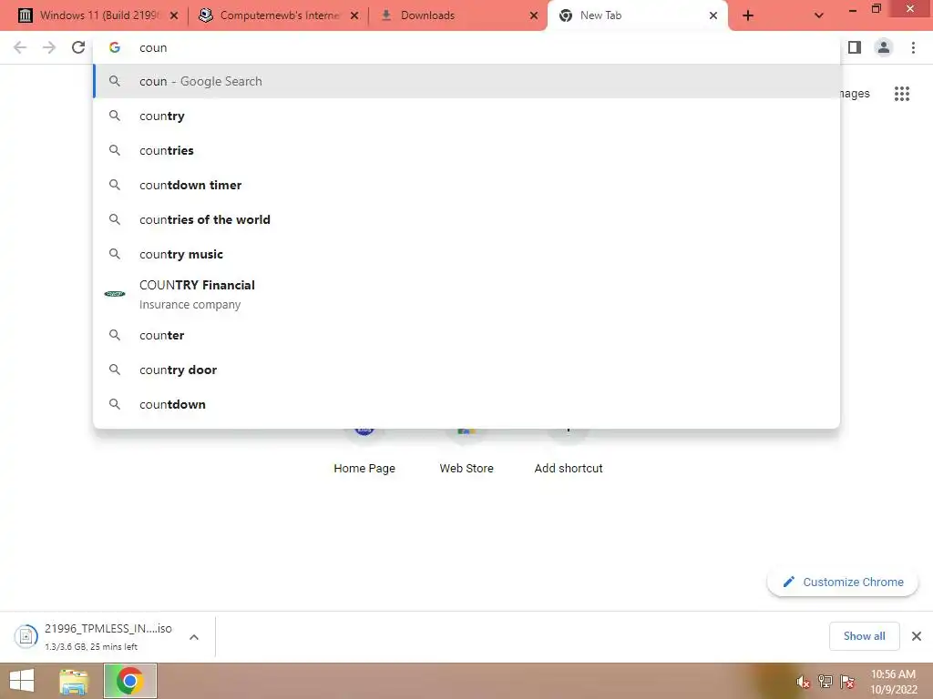Choose the 'countries' suggestion
The image size is (933, 699).
pos(466,150)
